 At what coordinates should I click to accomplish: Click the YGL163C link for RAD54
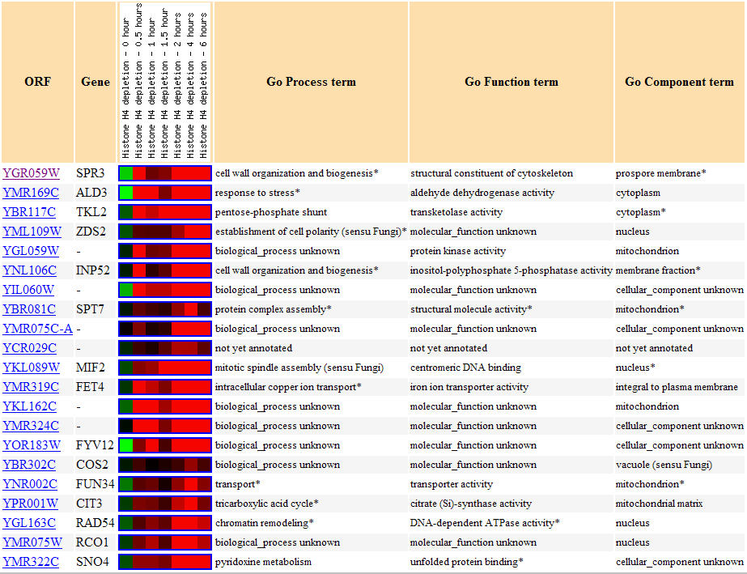30,523
